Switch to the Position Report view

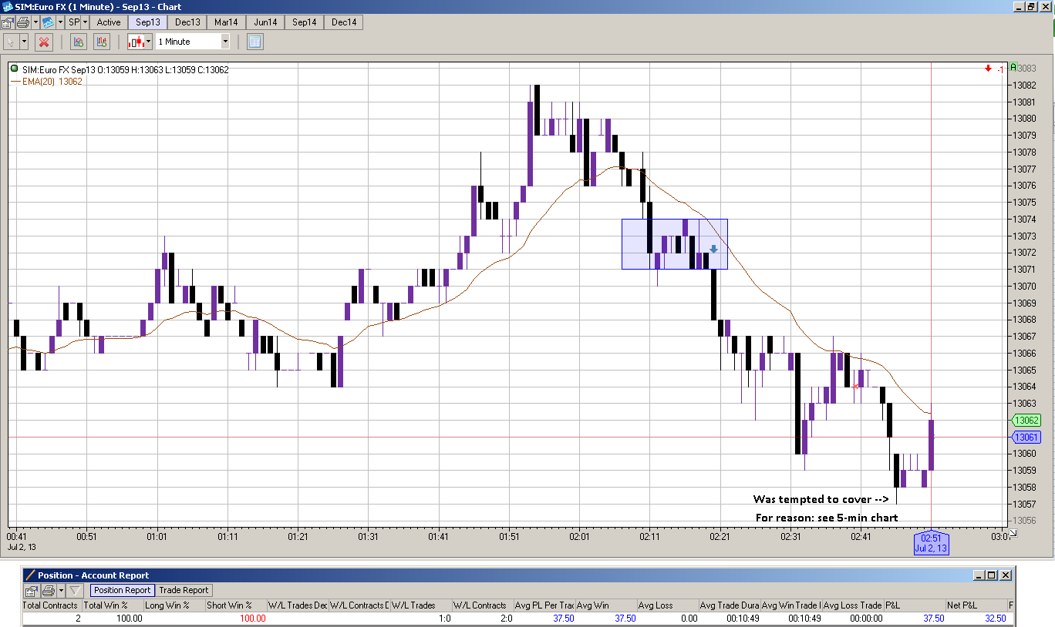[x=122, y=590]
